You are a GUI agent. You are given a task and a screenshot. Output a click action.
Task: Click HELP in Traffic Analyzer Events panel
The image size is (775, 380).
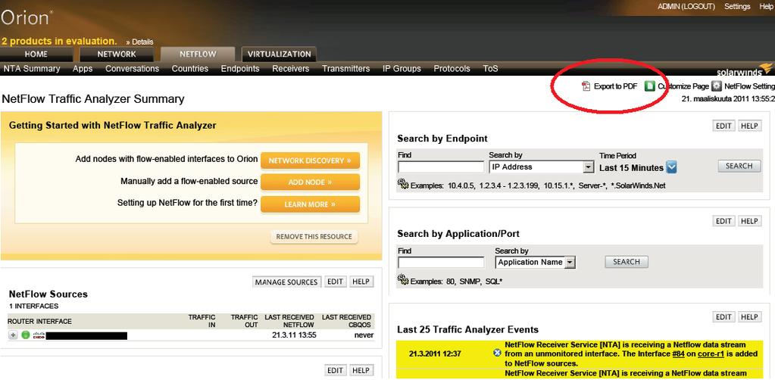(749, 316)
